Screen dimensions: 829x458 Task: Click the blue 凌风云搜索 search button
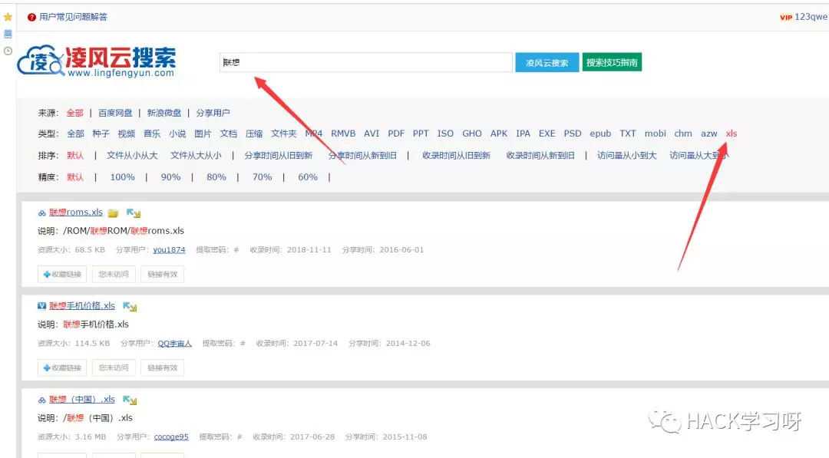coord(547,62)
